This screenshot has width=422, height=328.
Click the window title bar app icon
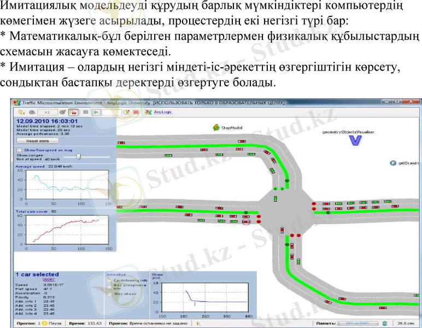[17, 103]
